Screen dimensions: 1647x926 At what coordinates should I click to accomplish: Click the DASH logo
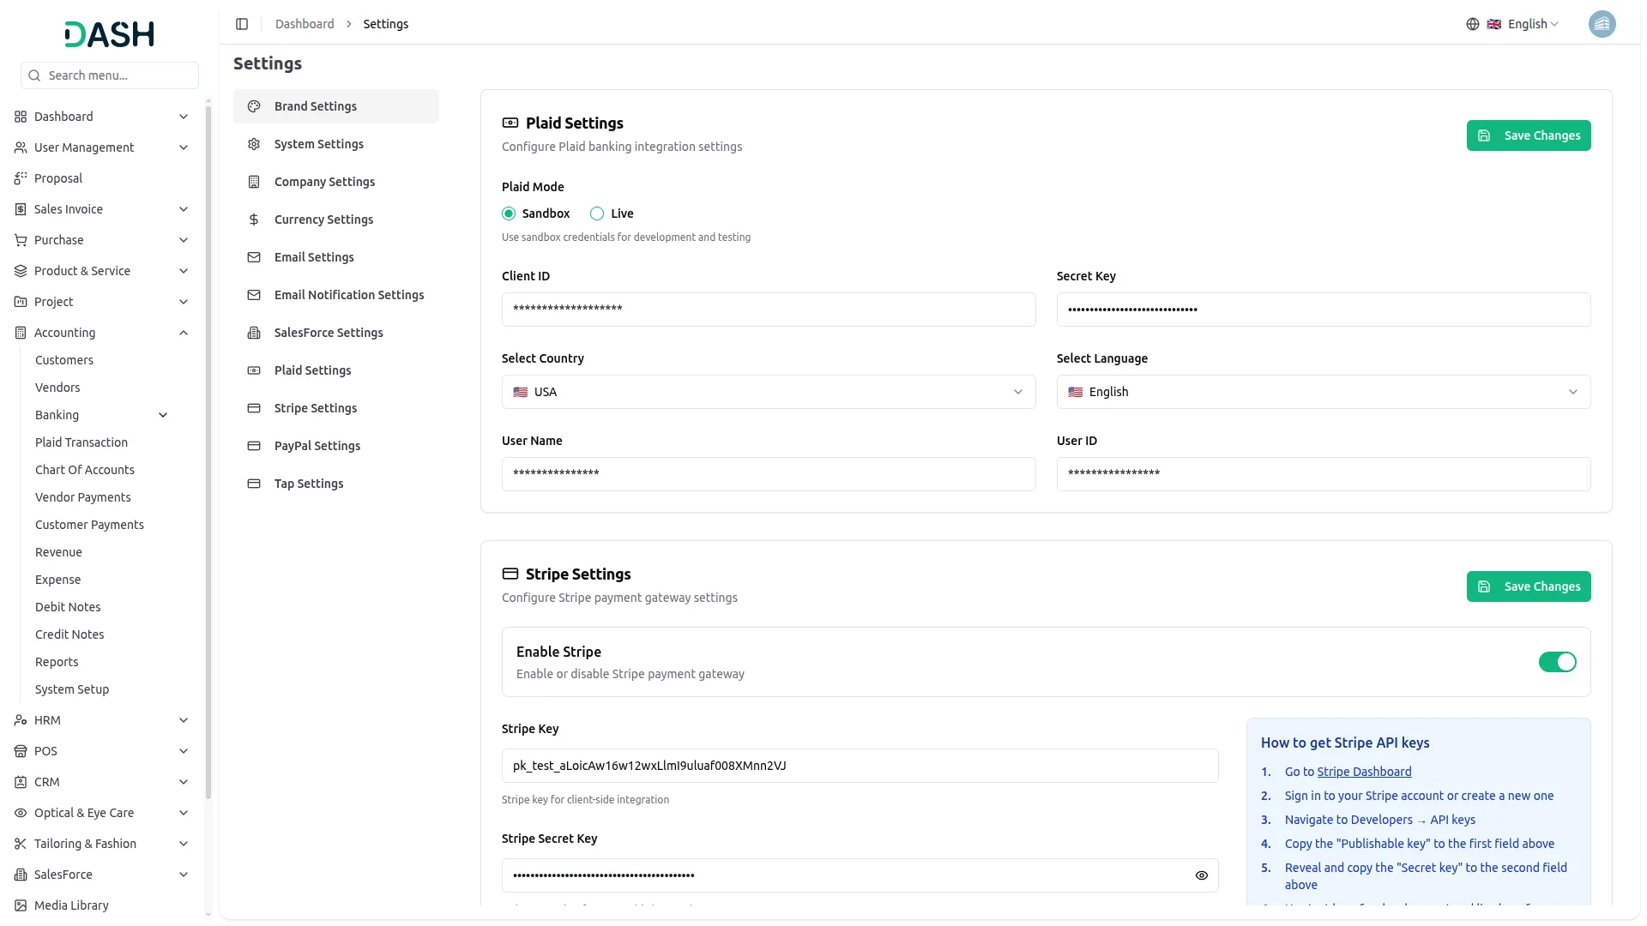coord(110,34)
